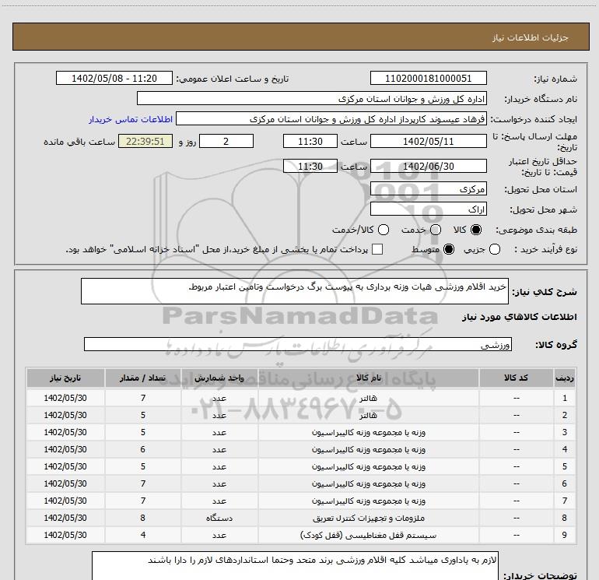Click buyer organization name field
The image size is (599, 580).
312,99
